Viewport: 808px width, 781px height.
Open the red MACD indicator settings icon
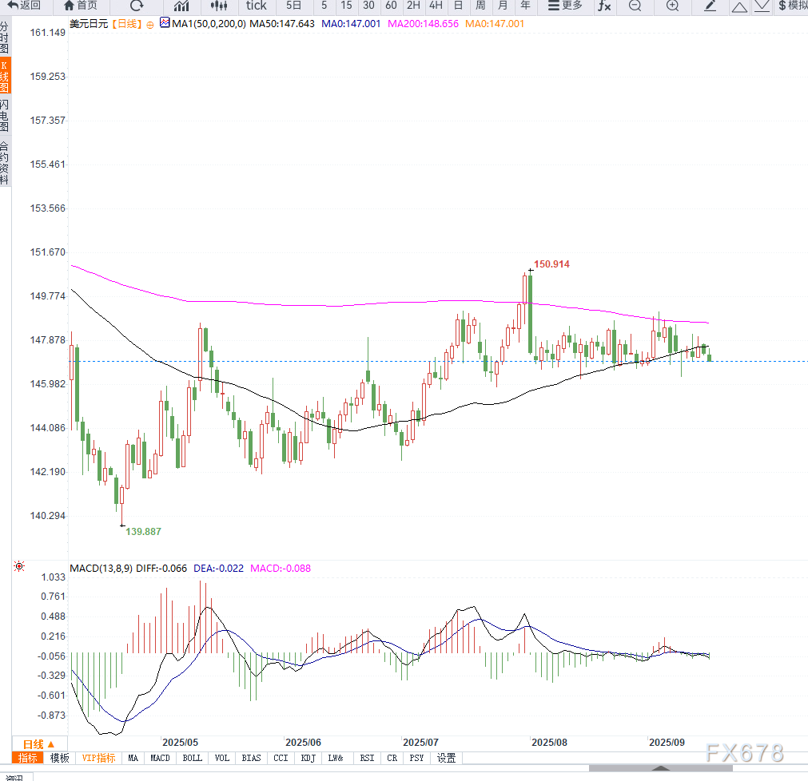click(18, 567)
